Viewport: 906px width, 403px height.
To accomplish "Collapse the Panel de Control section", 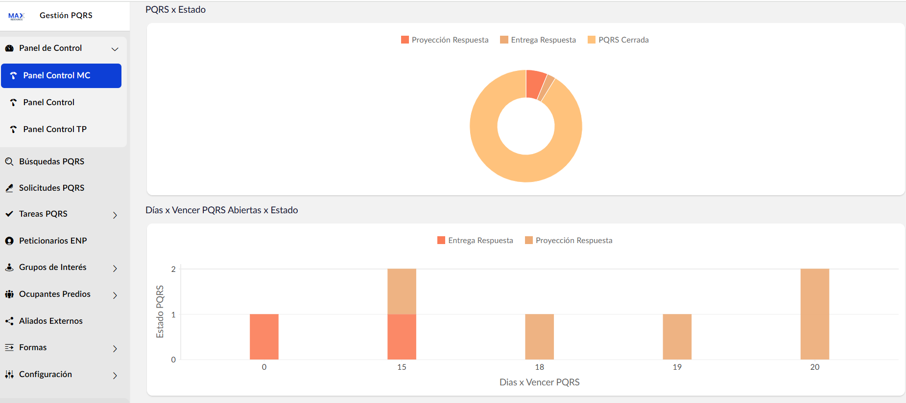I will pyautogui.click(x=115, y=48).
